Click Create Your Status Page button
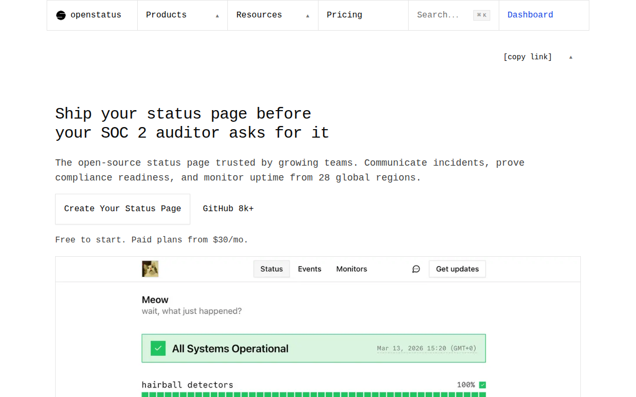636x397 pixels. [x=122, y=209]
